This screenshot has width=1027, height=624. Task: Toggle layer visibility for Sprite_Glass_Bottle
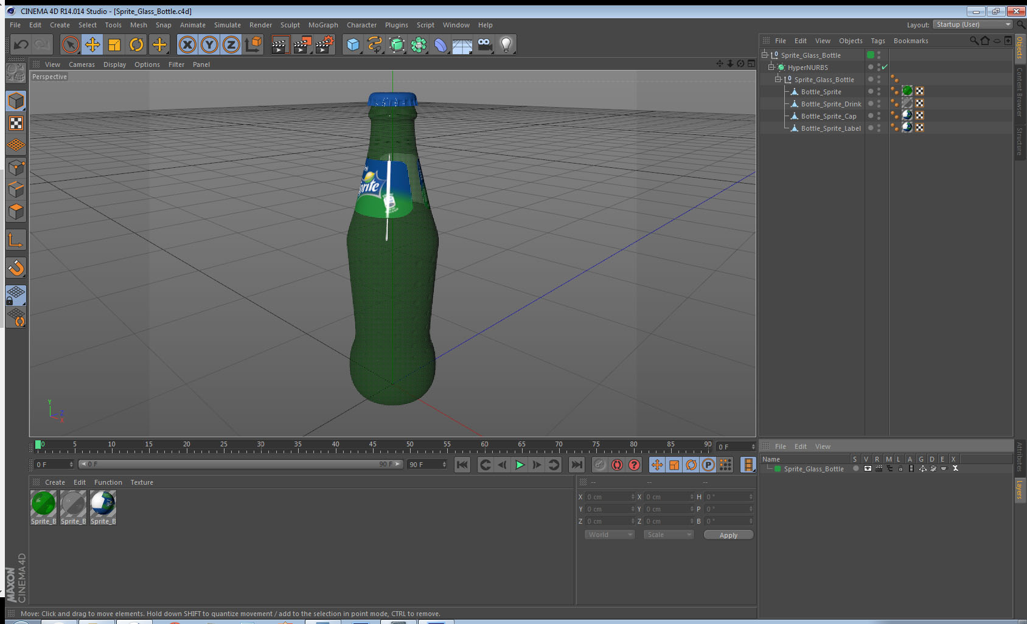[868, 468]
